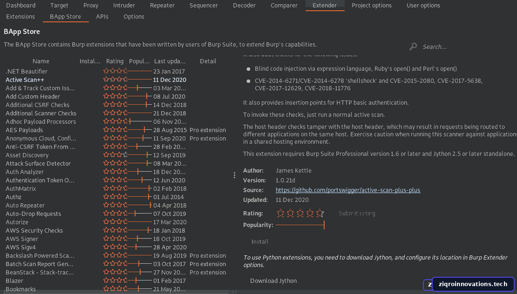Sort list by Name column header

tap(41, 61)
